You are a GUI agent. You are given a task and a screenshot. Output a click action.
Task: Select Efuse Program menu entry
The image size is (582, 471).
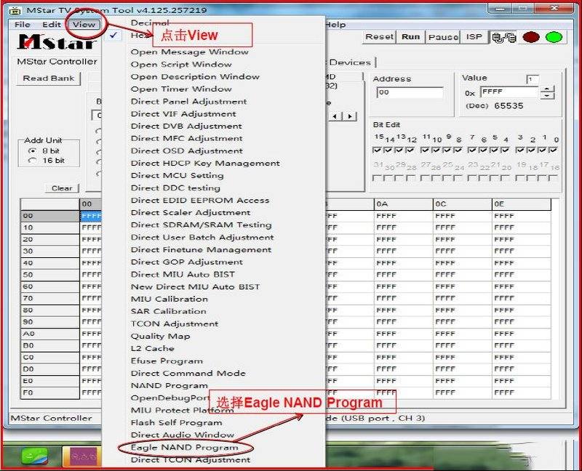[167, 361]
